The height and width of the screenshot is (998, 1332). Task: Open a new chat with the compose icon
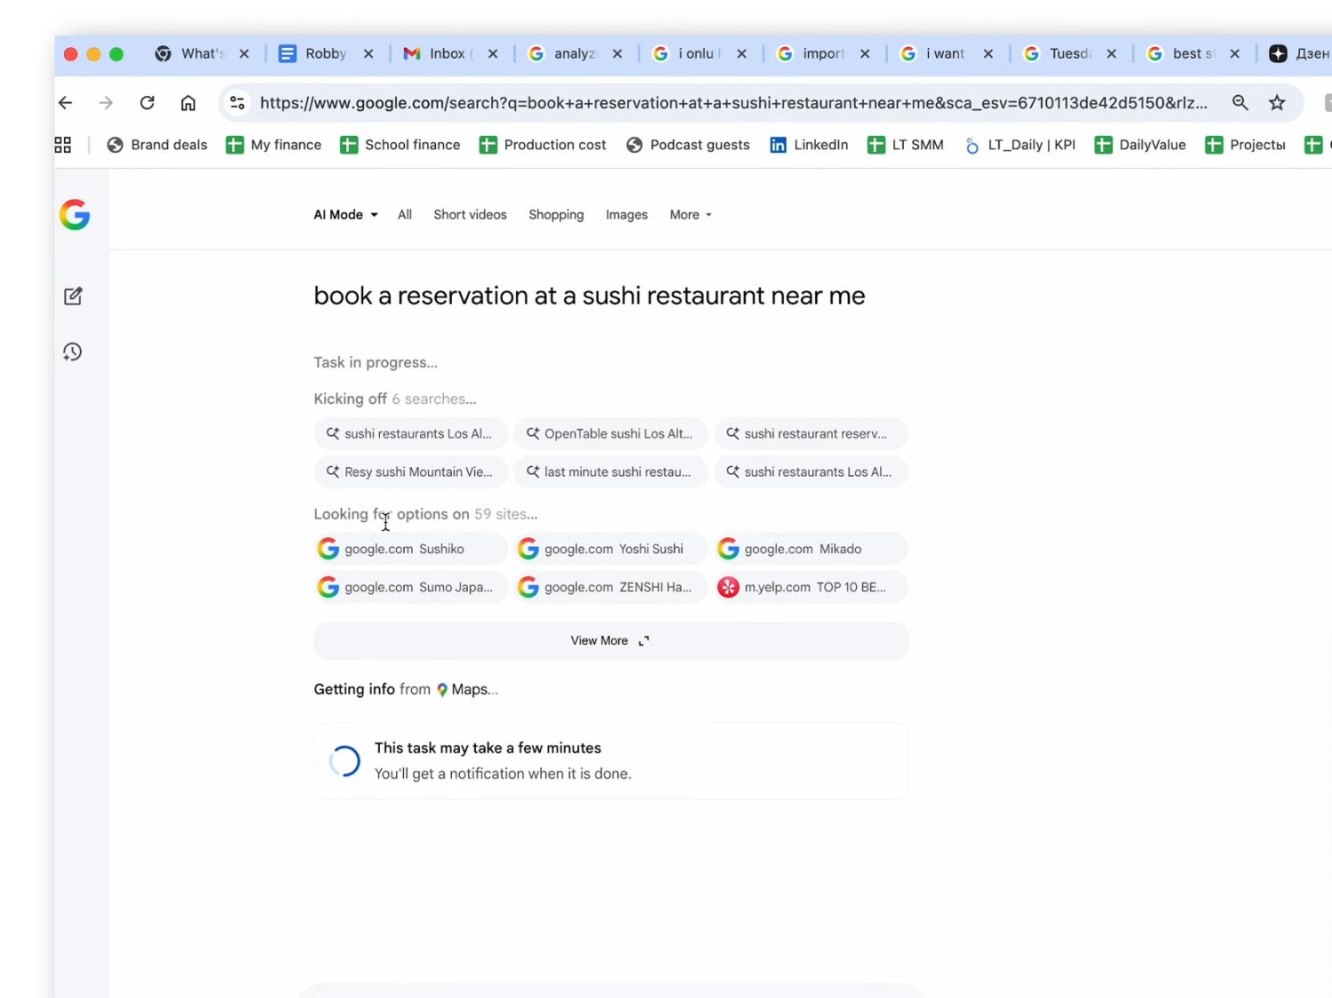point(72,296)
